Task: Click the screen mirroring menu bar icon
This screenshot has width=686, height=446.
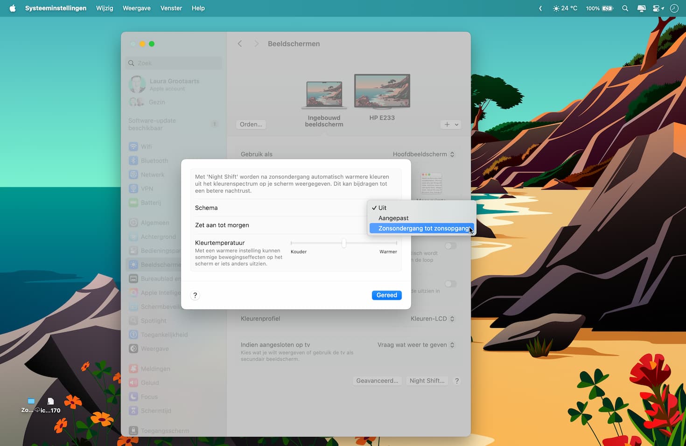Action: point(641,8)
